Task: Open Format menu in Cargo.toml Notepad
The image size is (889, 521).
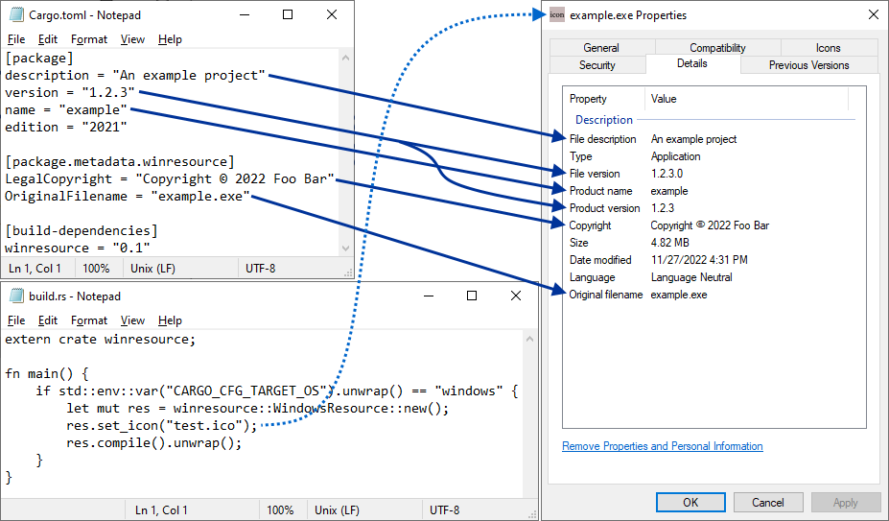Action: [x=89, y=39]
